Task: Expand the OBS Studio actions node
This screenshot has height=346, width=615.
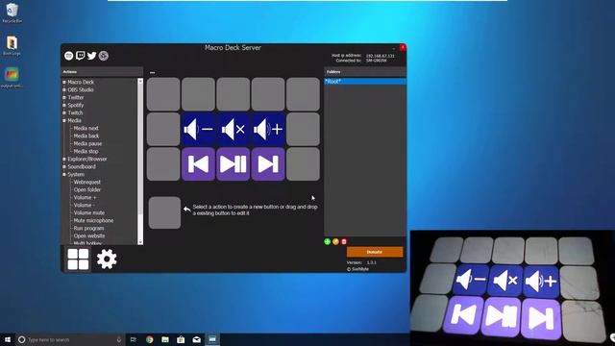Action: pyautogui.click(x=64, y=89)
